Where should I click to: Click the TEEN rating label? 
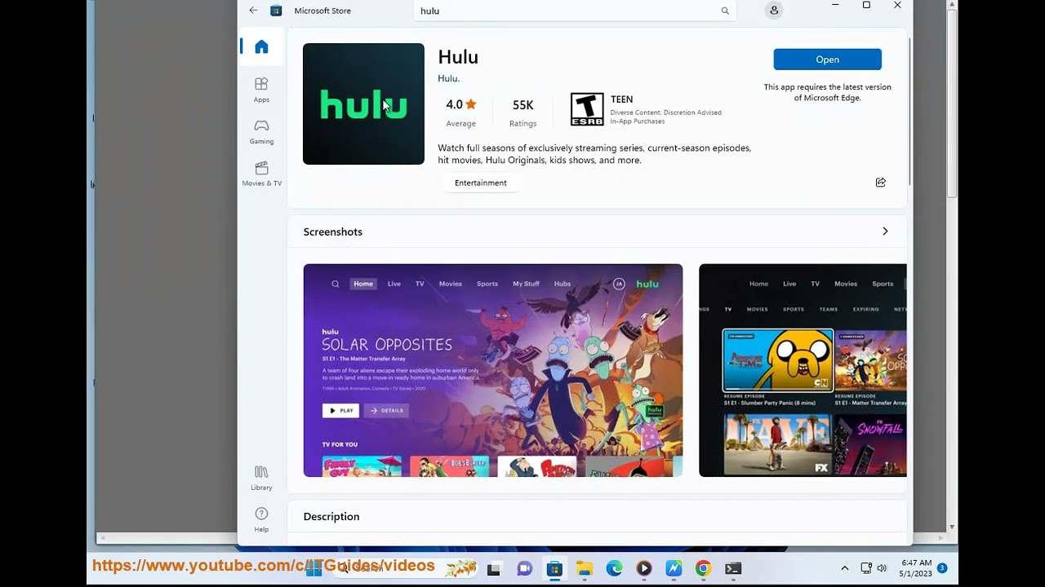pos(621,99)
